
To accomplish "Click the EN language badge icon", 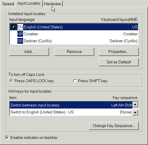I will pos(20,27).
